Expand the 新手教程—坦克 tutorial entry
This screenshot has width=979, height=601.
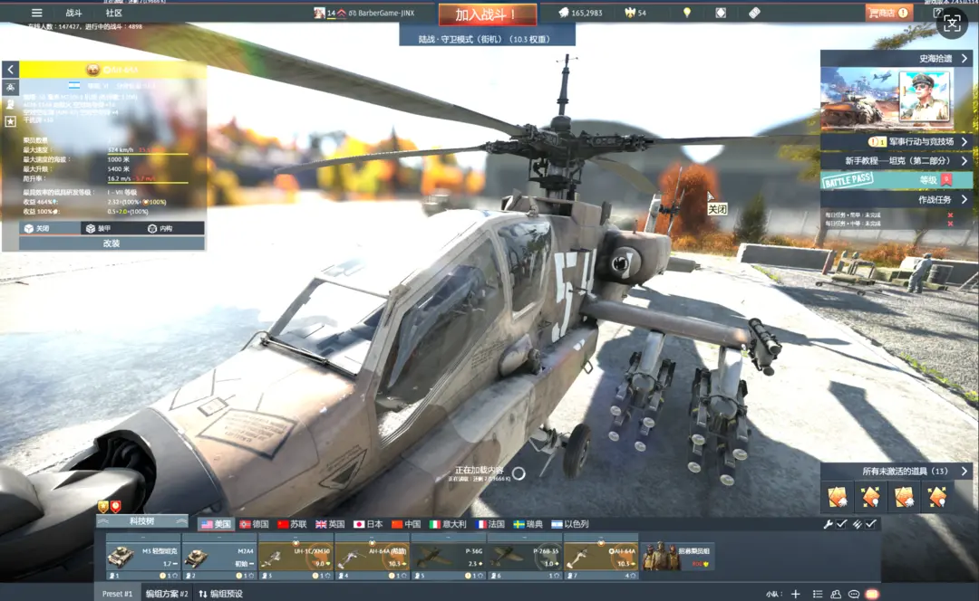[x=897, y=161]
